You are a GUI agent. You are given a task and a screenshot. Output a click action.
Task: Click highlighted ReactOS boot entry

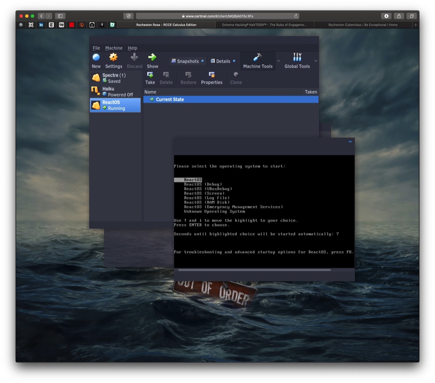(188, 180)
